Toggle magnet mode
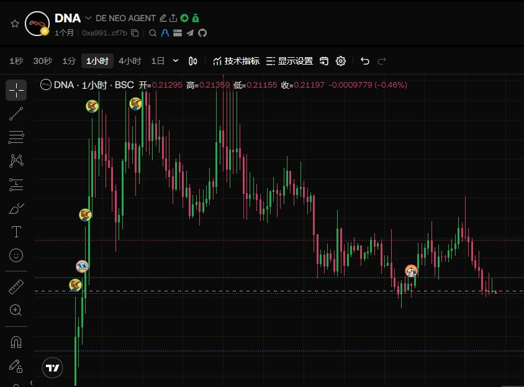Viewport: 524px width, 387px height. [16, 342]
